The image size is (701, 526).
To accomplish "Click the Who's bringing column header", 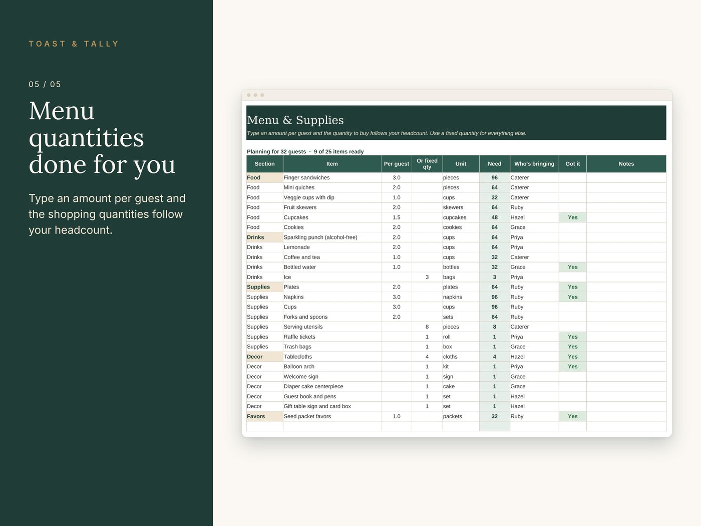I will click(x=534, y=164).
